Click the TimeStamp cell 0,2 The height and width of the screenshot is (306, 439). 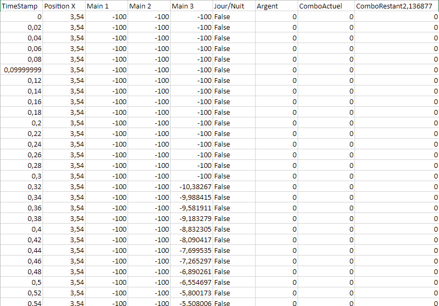click(x=22, y=123)
